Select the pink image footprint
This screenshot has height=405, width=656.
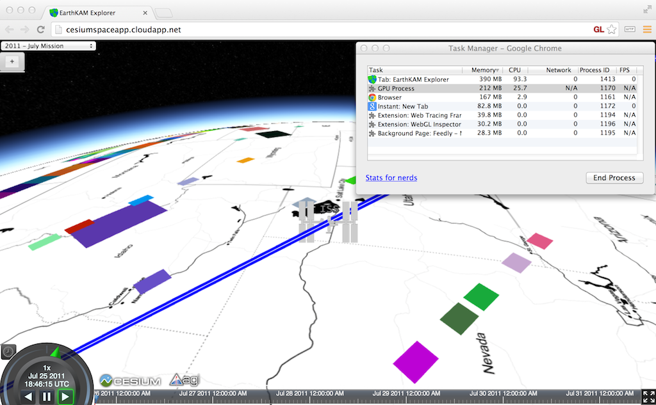click(539, 241)
